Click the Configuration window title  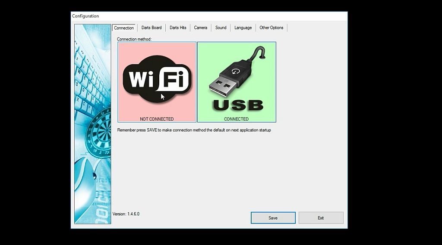(x=85, y=16)
